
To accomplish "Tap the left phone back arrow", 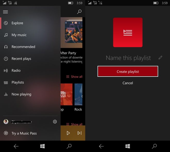I will pyautogui.click(x=16, y=146).
